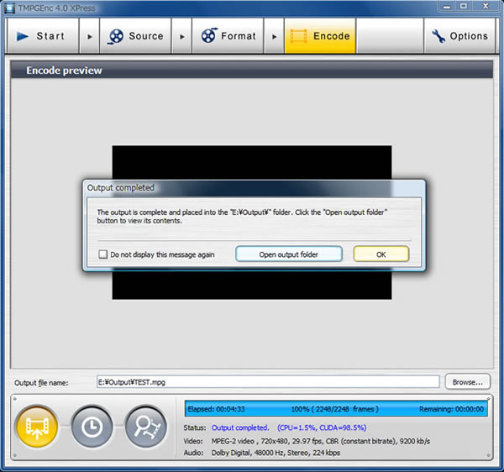Screen dimensions: 504x472
Task: Click the 'Elapsed: 00:04:33' text
Action: (x=216, y=409)
